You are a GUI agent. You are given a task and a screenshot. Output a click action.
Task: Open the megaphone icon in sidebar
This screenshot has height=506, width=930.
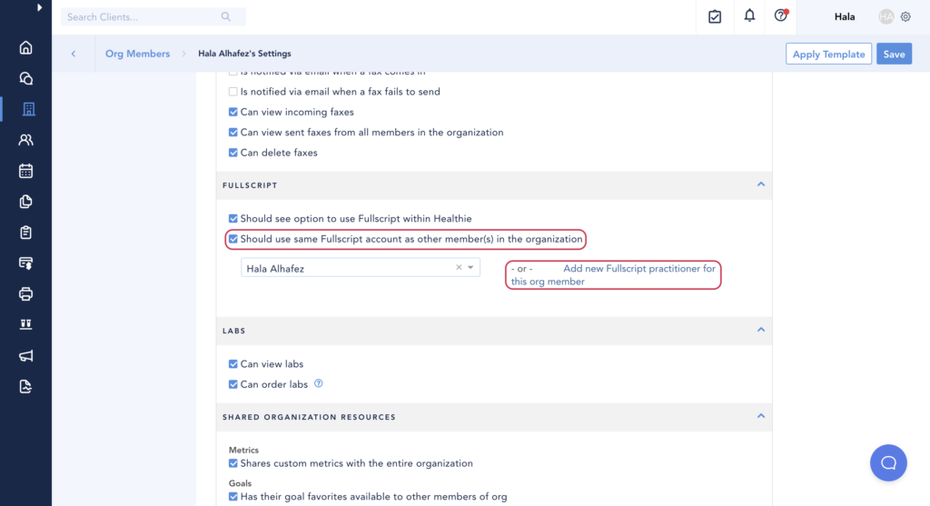[25, 355]
